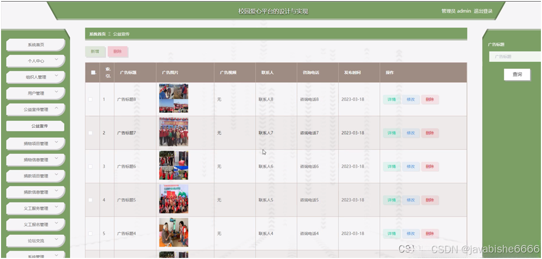Expand 捐物信息管理 menu chevron
Image resolution: width=542 pixels, height=259 pixels.
pos(57,160)
